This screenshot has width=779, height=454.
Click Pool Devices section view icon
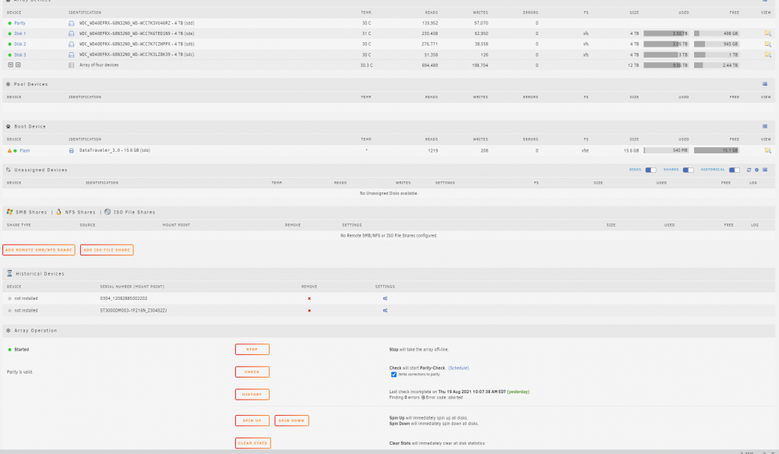click(765, 84)
